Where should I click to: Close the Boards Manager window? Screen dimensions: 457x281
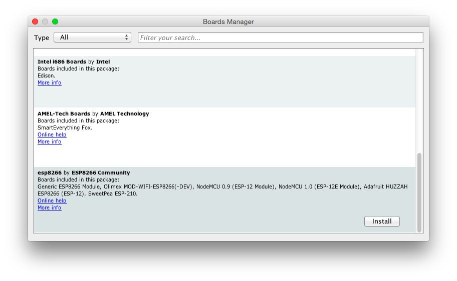[35, 21]
